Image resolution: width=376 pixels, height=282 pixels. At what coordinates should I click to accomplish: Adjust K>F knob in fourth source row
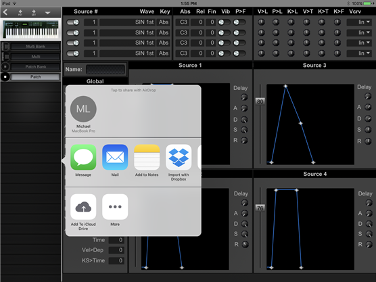coord(337,53)
